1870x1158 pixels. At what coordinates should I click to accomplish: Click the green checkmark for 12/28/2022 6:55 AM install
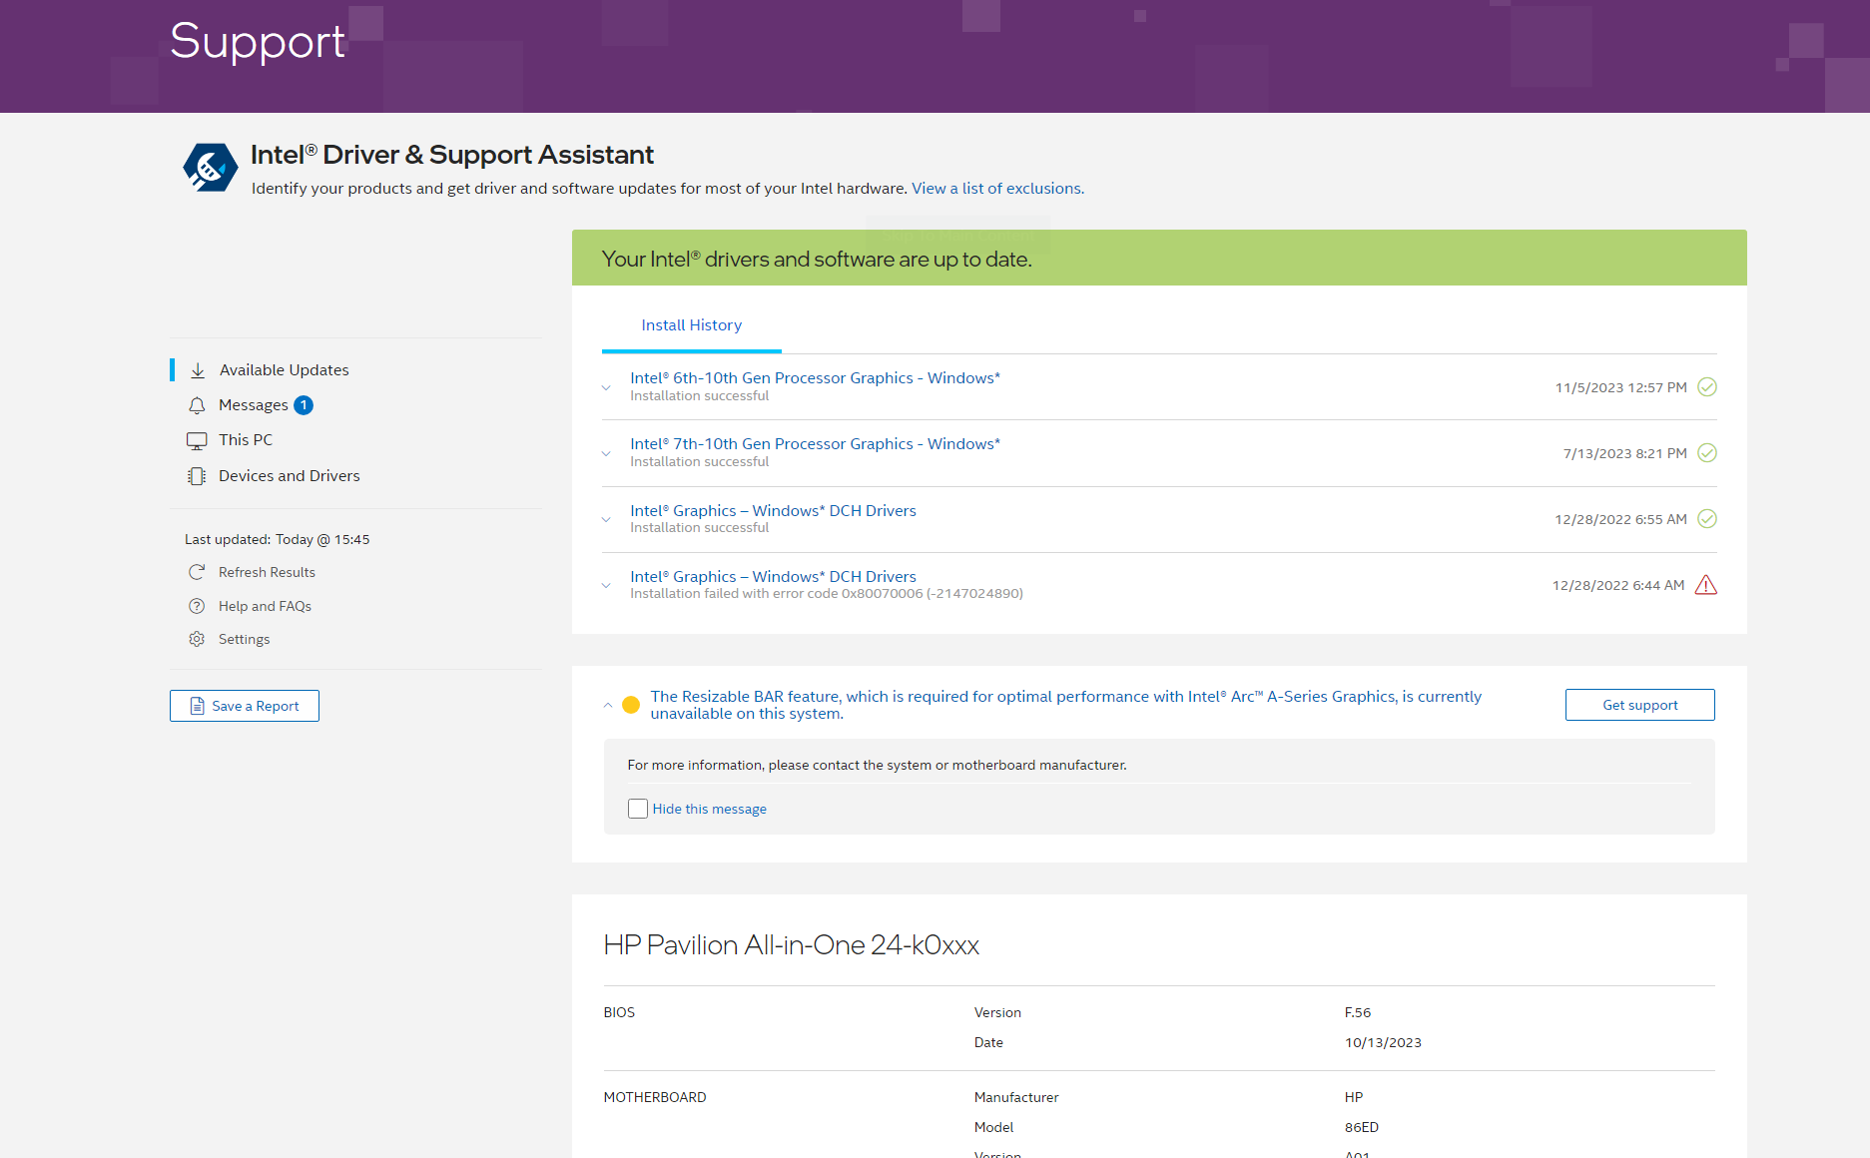click(1707, 519)
